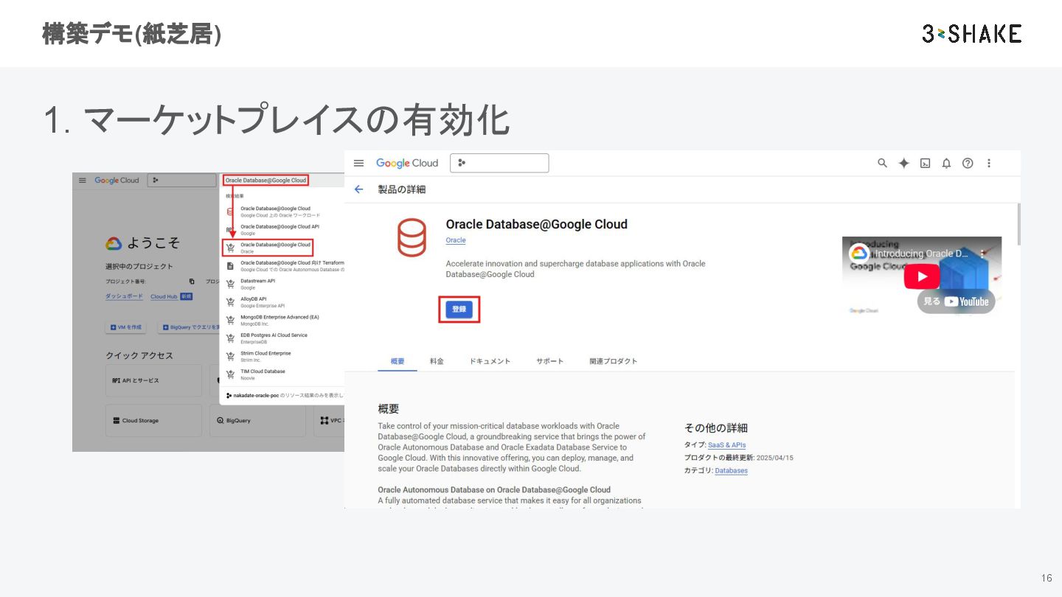This screenshot has width=1062, height=597.
Task: Switch to the 料金 tab
Action: [437, 361]
